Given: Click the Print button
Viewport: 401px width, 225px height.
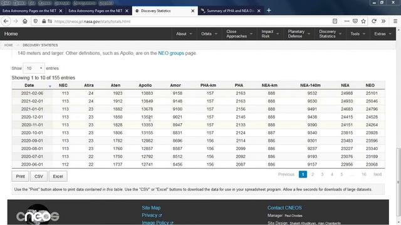Looking at the screenshot, I should [20, 176].
